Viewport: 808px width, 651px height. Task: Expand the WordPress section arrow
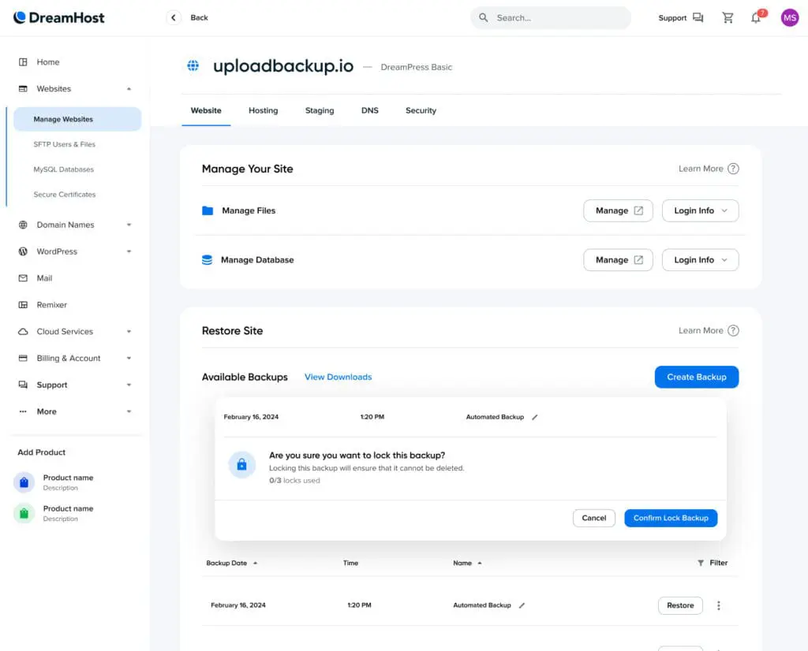pos(129,251)
